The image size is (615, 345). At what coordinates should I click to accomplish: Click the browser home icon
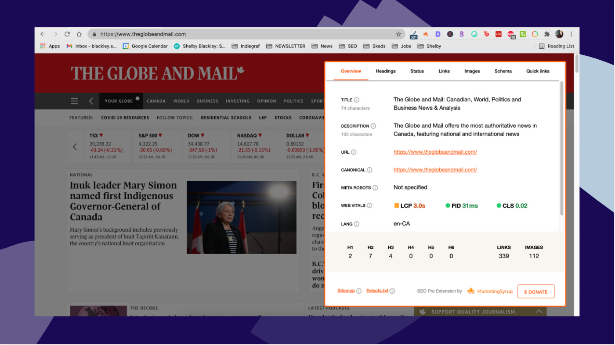pyautogui.click(x=79, y=34)
